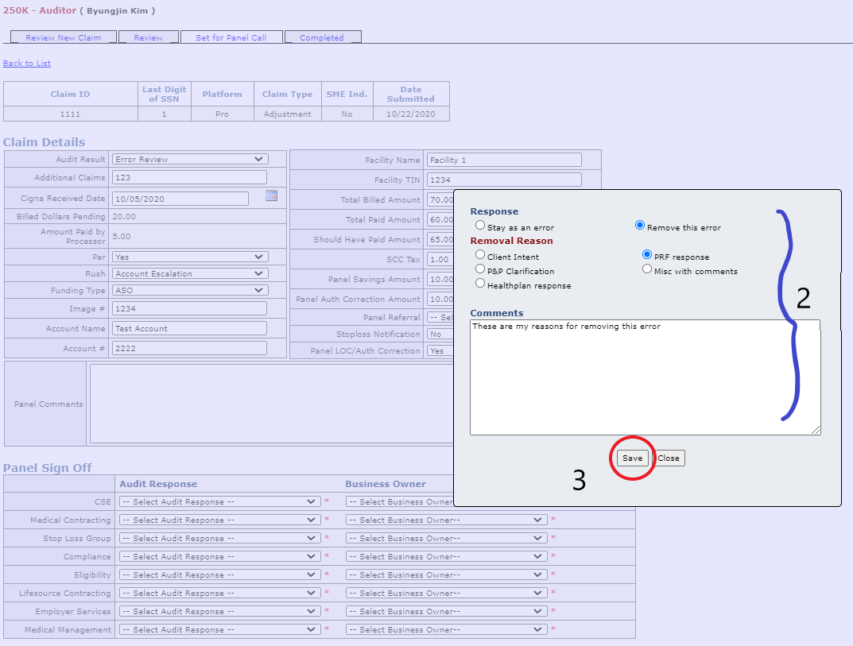Screen dimensions: 853x646
Task: Click the Amount Paid by Processor value 5.00
Action: [122, 237]
